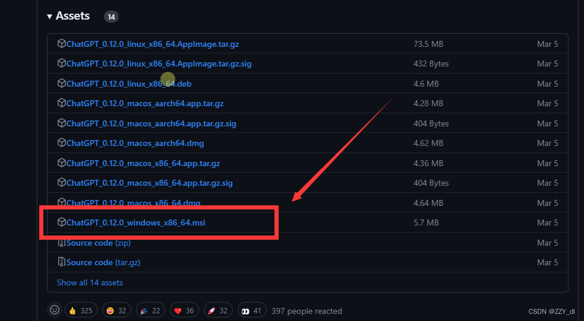
Task: Download Source code (zip)
Action: (x=99, y=243)
